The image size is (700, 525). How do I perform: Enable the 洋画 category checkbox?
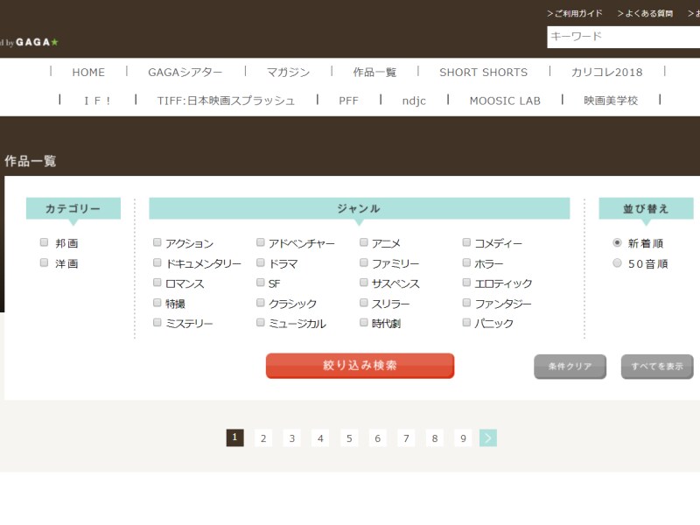[x=44, y=262]
